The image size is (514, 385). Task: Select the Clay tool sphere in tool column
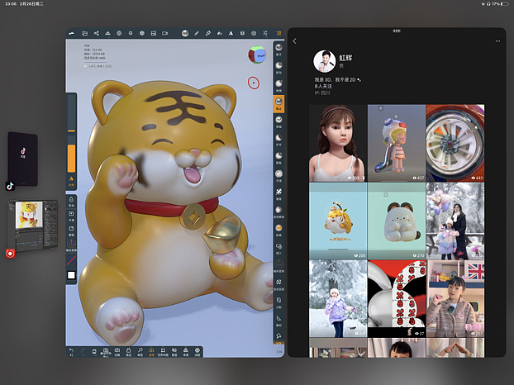[278, 49]
